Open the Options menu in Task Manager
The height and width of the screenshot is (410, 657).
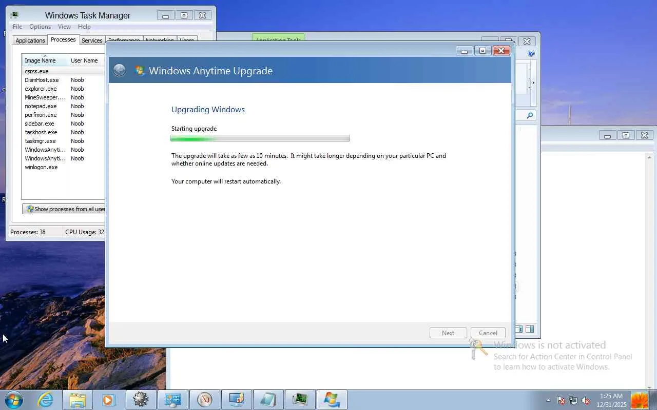pos(40,27)
